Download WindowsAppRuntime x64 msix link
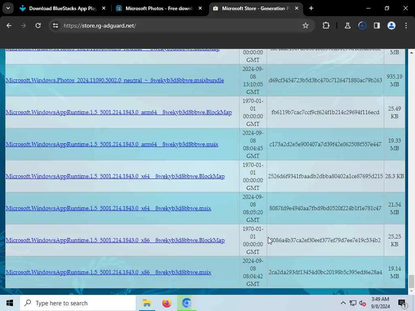This screenshot has width=415, height=311. click(109, 209)
